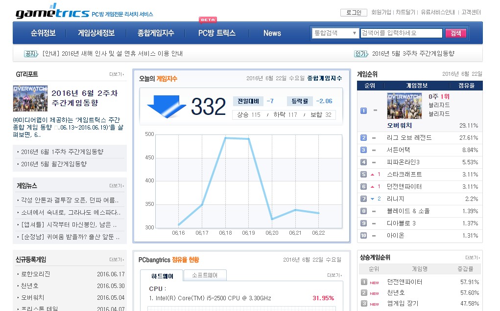Open the 유료서비스안내 link

coord(438,12)
